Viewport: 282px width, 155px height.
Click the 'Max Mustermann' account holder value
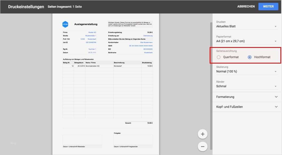[x=146, y=43]
